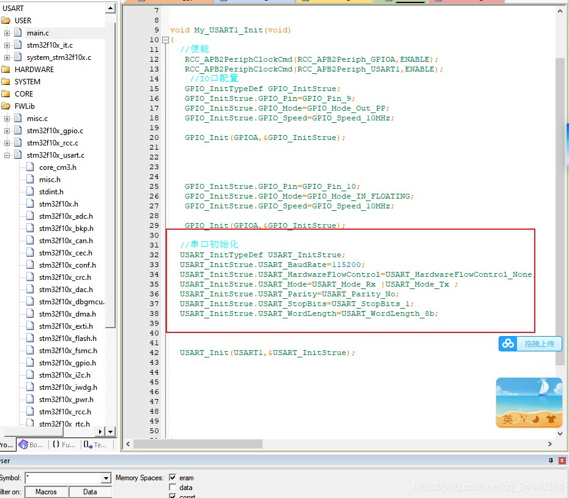Screen dimensions: 569x498
Task: Expand stm32f10x_it.c tree node
Action: pyautogui.click(x=7, y=45)
